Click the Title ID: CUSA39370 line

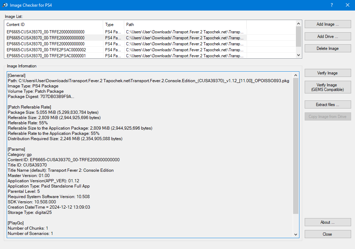pyautogui.click(x=27, y=165)
